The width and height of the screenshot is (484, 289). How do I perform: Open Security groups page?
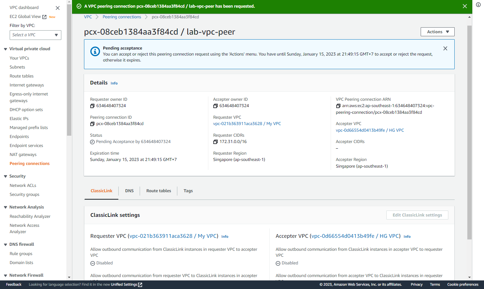tap(24, 195)
